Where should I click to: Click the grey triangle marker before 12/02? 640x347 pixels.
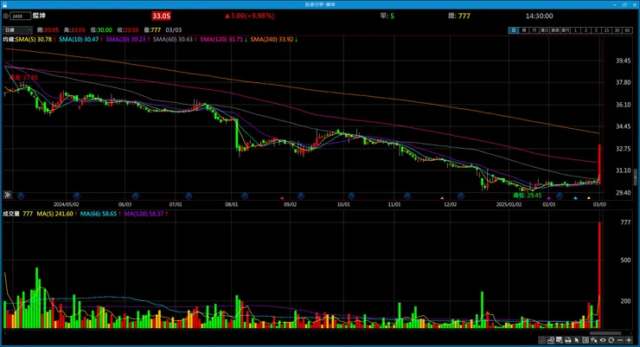tap(442, 198)
